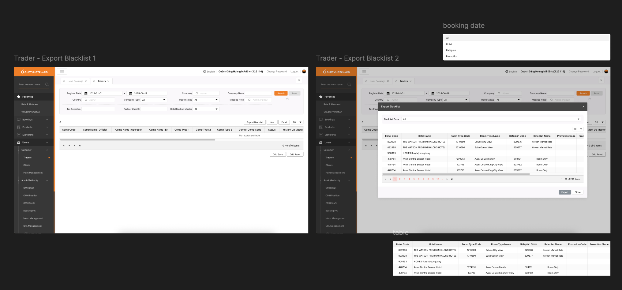Open the user avatar icon in Blacklist 1 frame
The image size is (622, 290).
(x=304, y=71)
